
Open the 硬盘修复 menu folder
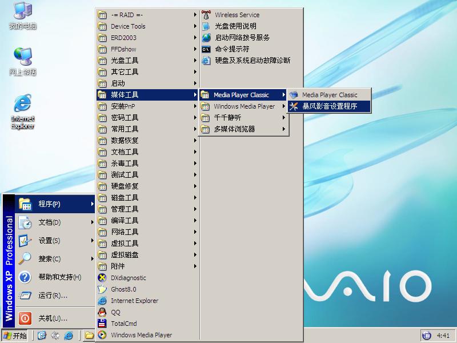coord(148,186)
